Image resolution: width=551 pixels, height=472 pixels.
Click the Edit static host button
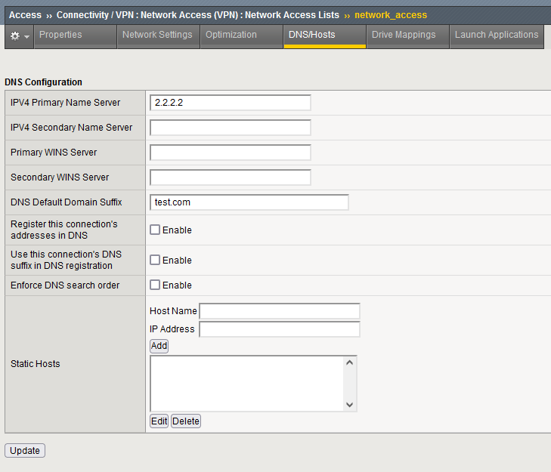159,421
